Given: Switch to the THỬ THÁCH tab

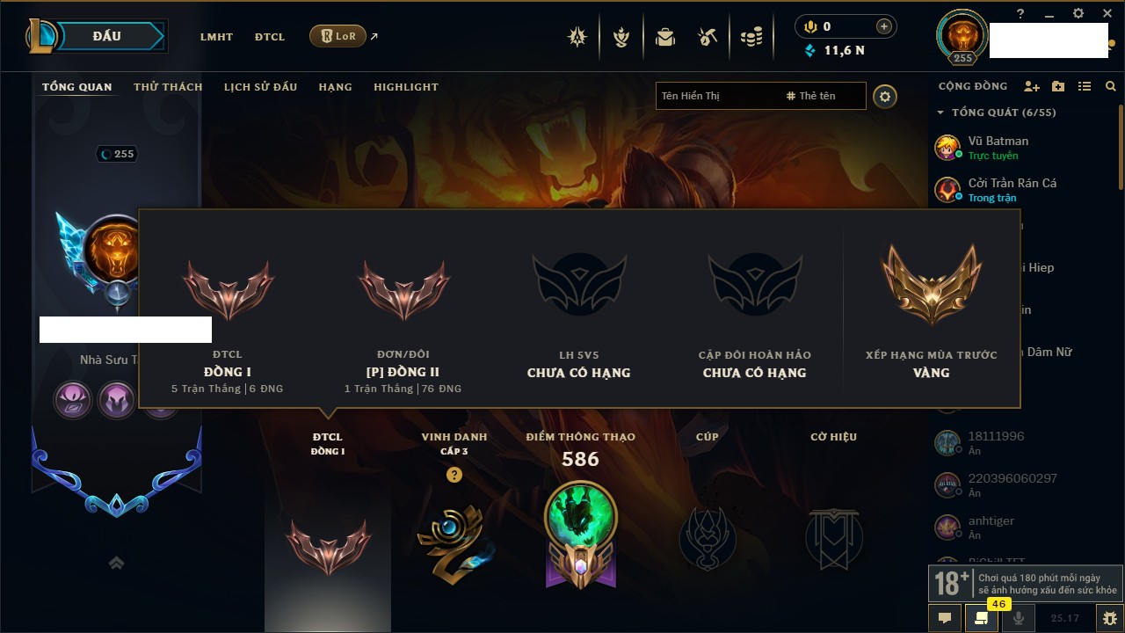Looking at the screenshot, I should coord(168,87).
